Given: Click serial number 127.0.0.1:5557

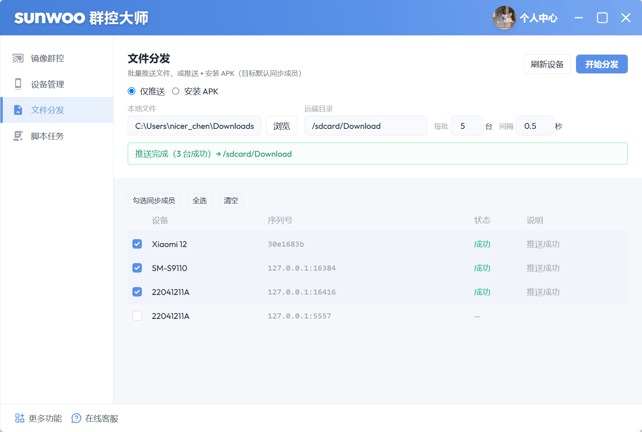Looking at the screenshot, I should (x=299, y=316).
